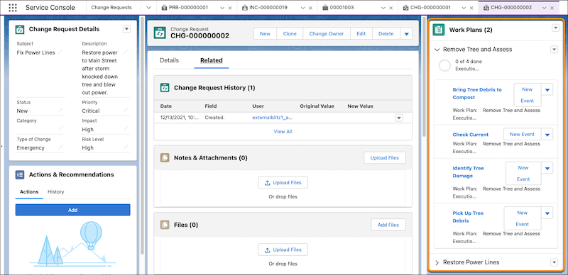Open the Check Current work step link
The image size is (568, 275).
(471, 134)
